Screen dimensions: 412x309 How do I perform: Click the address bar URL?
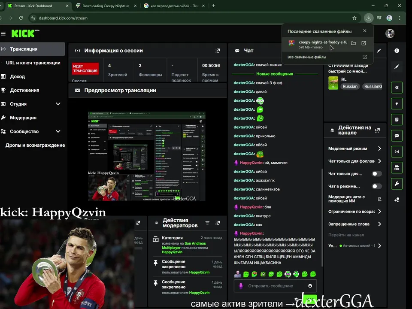63,18
